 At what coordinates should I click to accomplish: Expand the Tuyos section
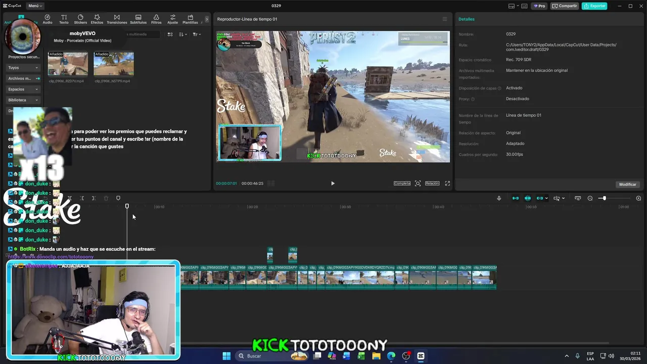[x=23, y=67]
